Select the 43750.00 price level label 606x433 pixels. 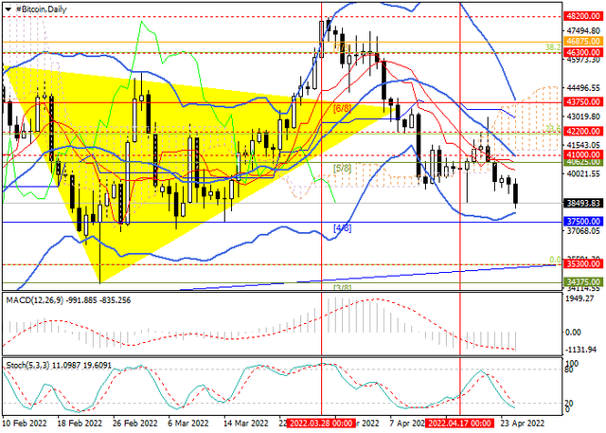(583, 102)
